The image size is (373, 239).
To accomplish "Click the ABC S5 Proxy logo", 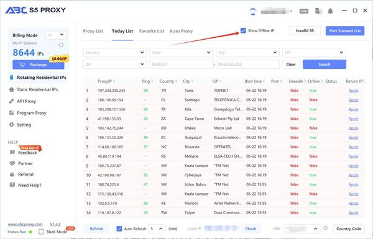I will (35, 10).
